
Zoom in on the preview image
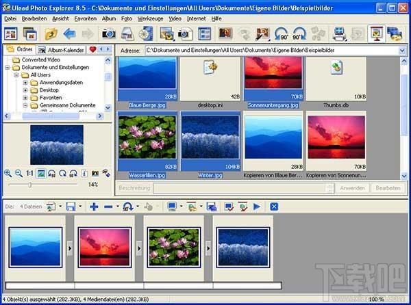pyautogui.click(x=8, y=174)
